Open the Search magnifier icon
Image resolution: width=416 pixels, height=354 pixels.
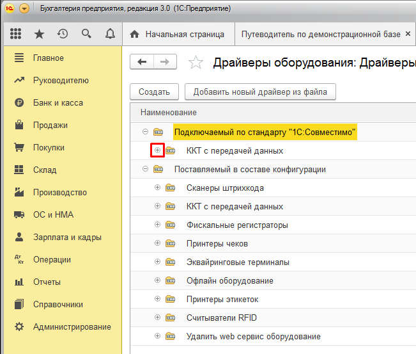pos(86,34)
